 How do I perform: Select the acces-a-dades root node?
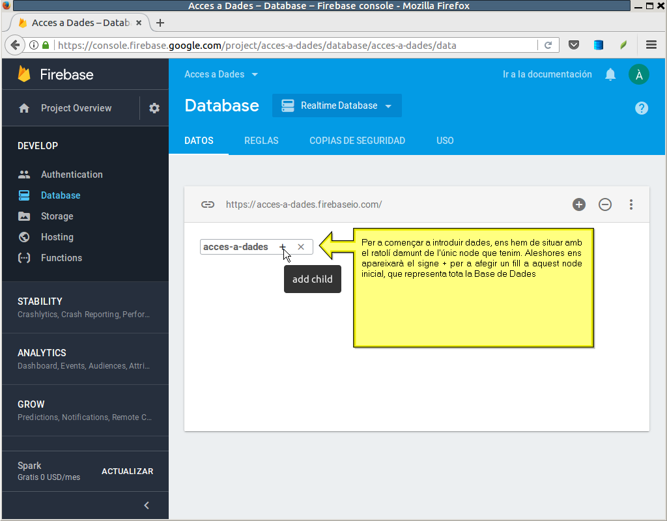coord(236,247)
